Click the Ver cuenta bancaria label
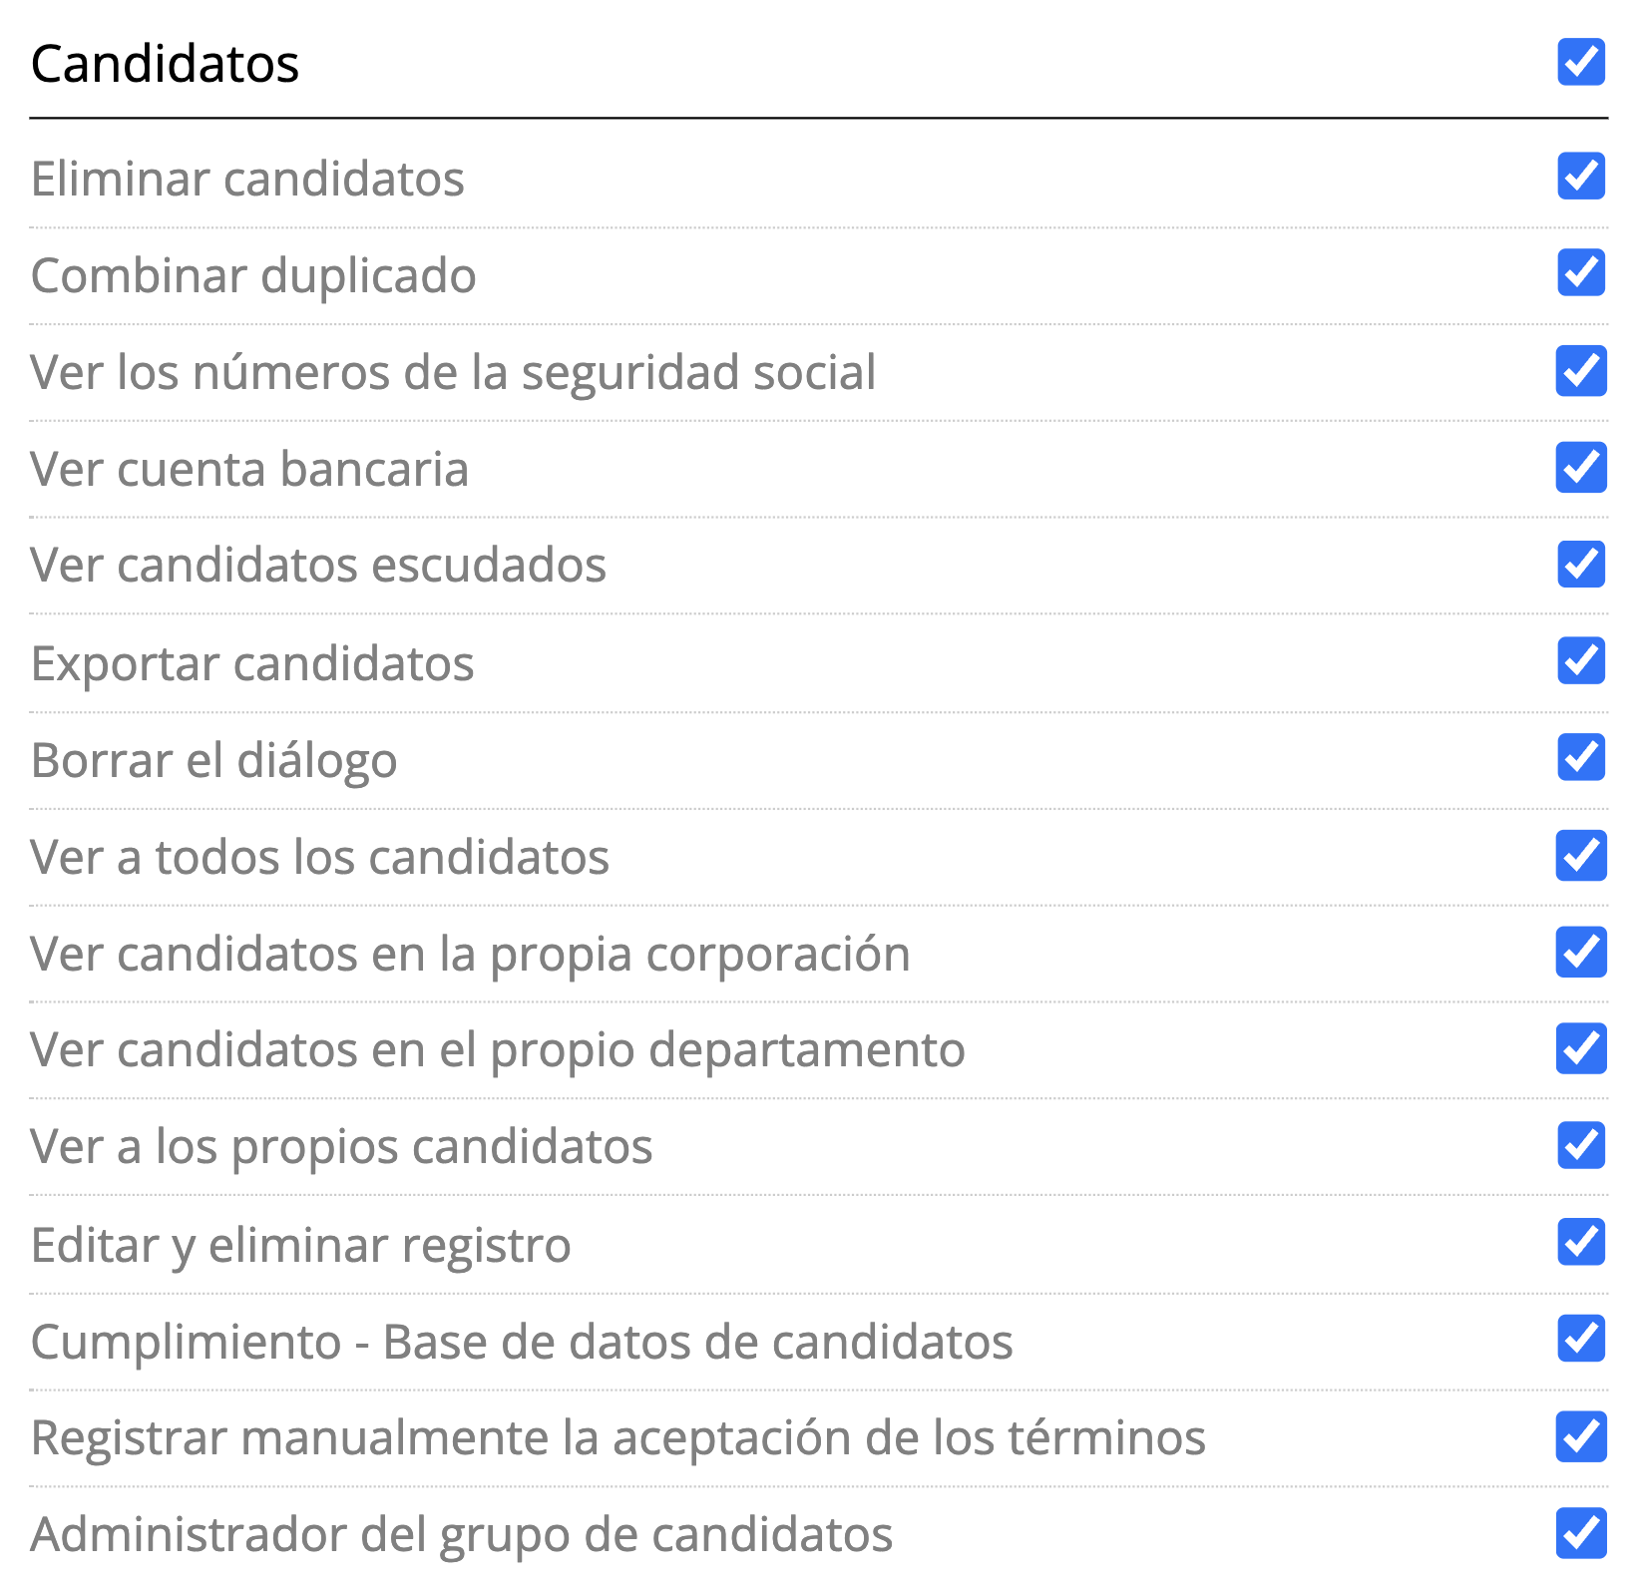 pos(249,469)
